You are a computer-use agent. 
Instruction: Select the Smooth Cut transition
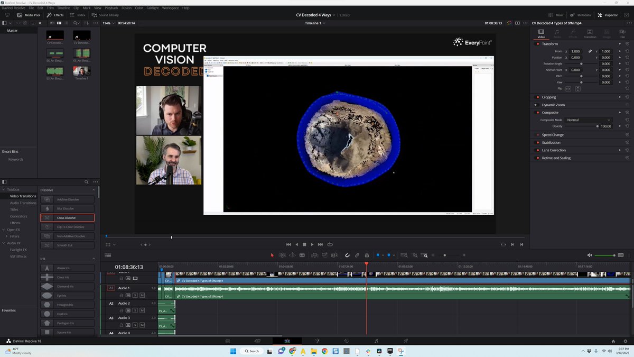68,245
